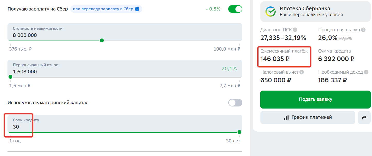
Task: Open the График платежей schedule
Action: coord(308,118)
